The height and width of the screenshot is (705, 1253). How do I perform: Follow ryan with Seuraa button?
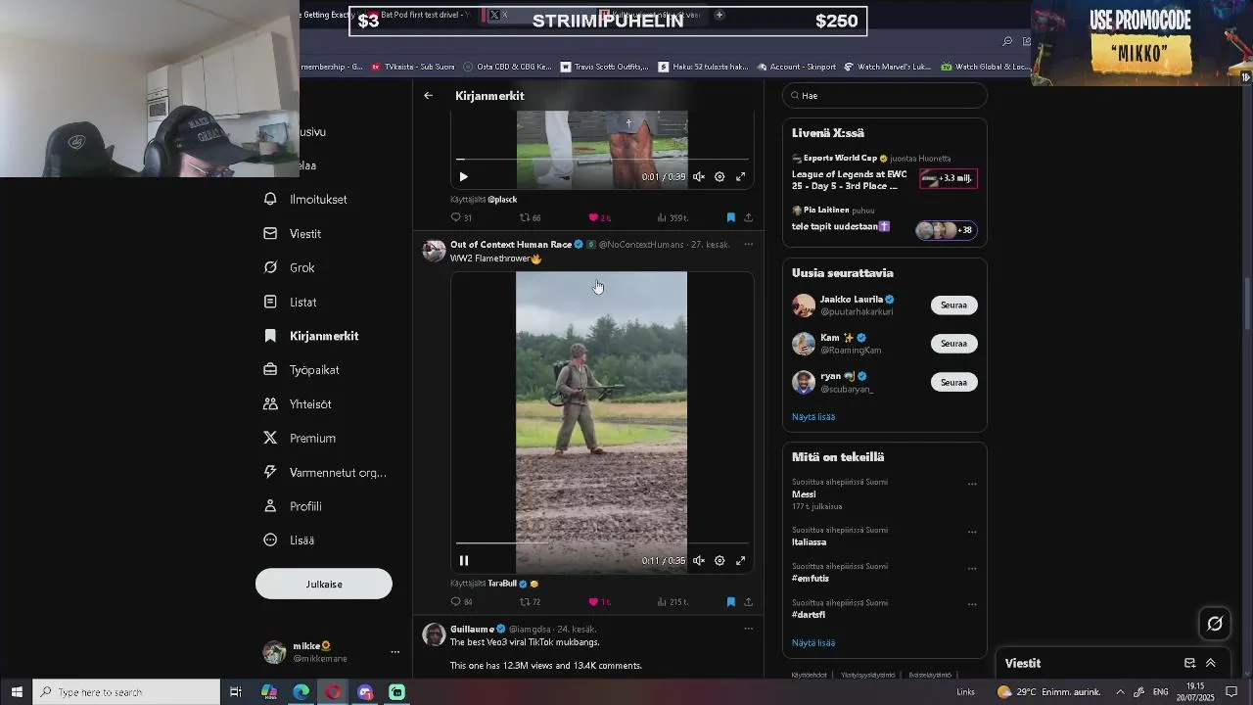[x=954, y=383]
